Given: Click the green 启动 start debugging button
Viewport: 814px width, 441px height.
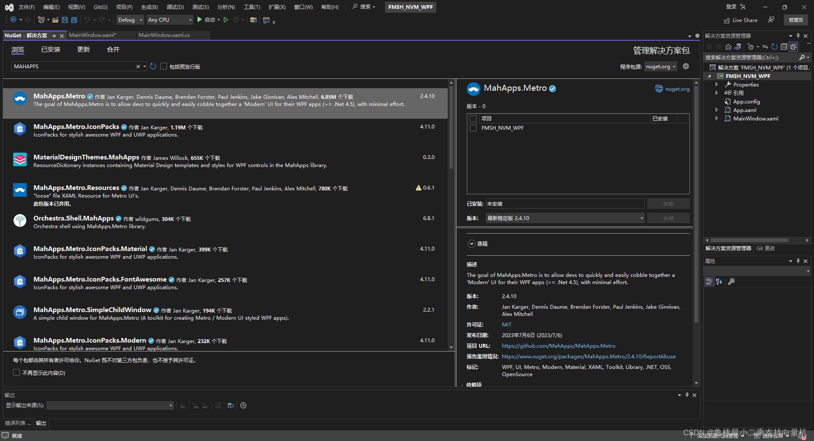Looking at the screenshot, I should (x=206, y=20).
